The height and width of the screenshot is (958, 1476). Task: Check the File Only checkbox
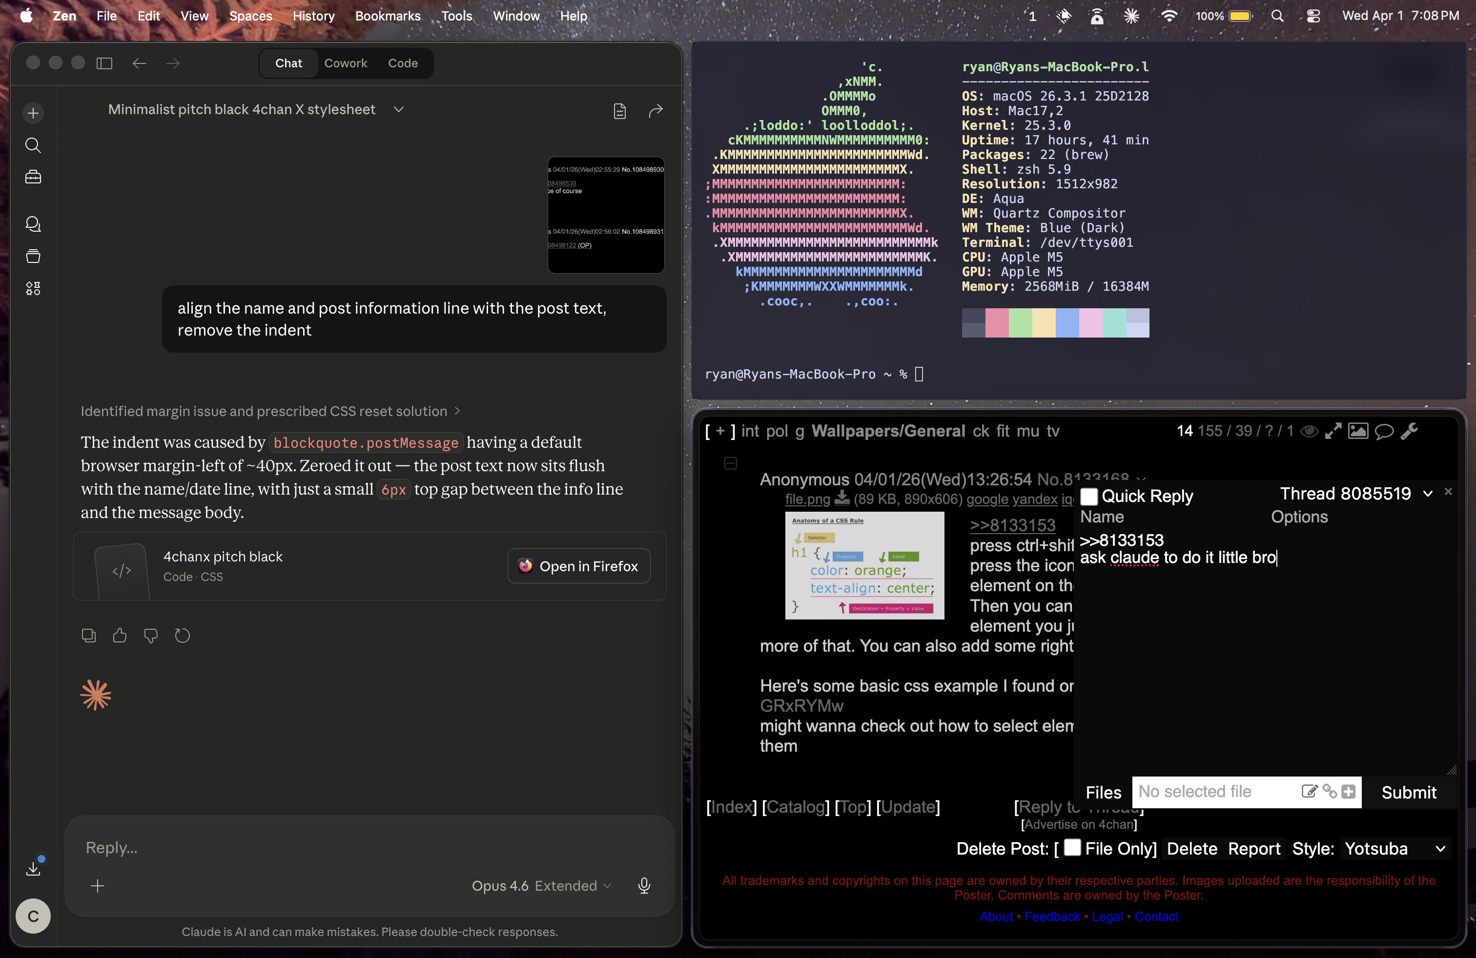[x=1072, y=848]
